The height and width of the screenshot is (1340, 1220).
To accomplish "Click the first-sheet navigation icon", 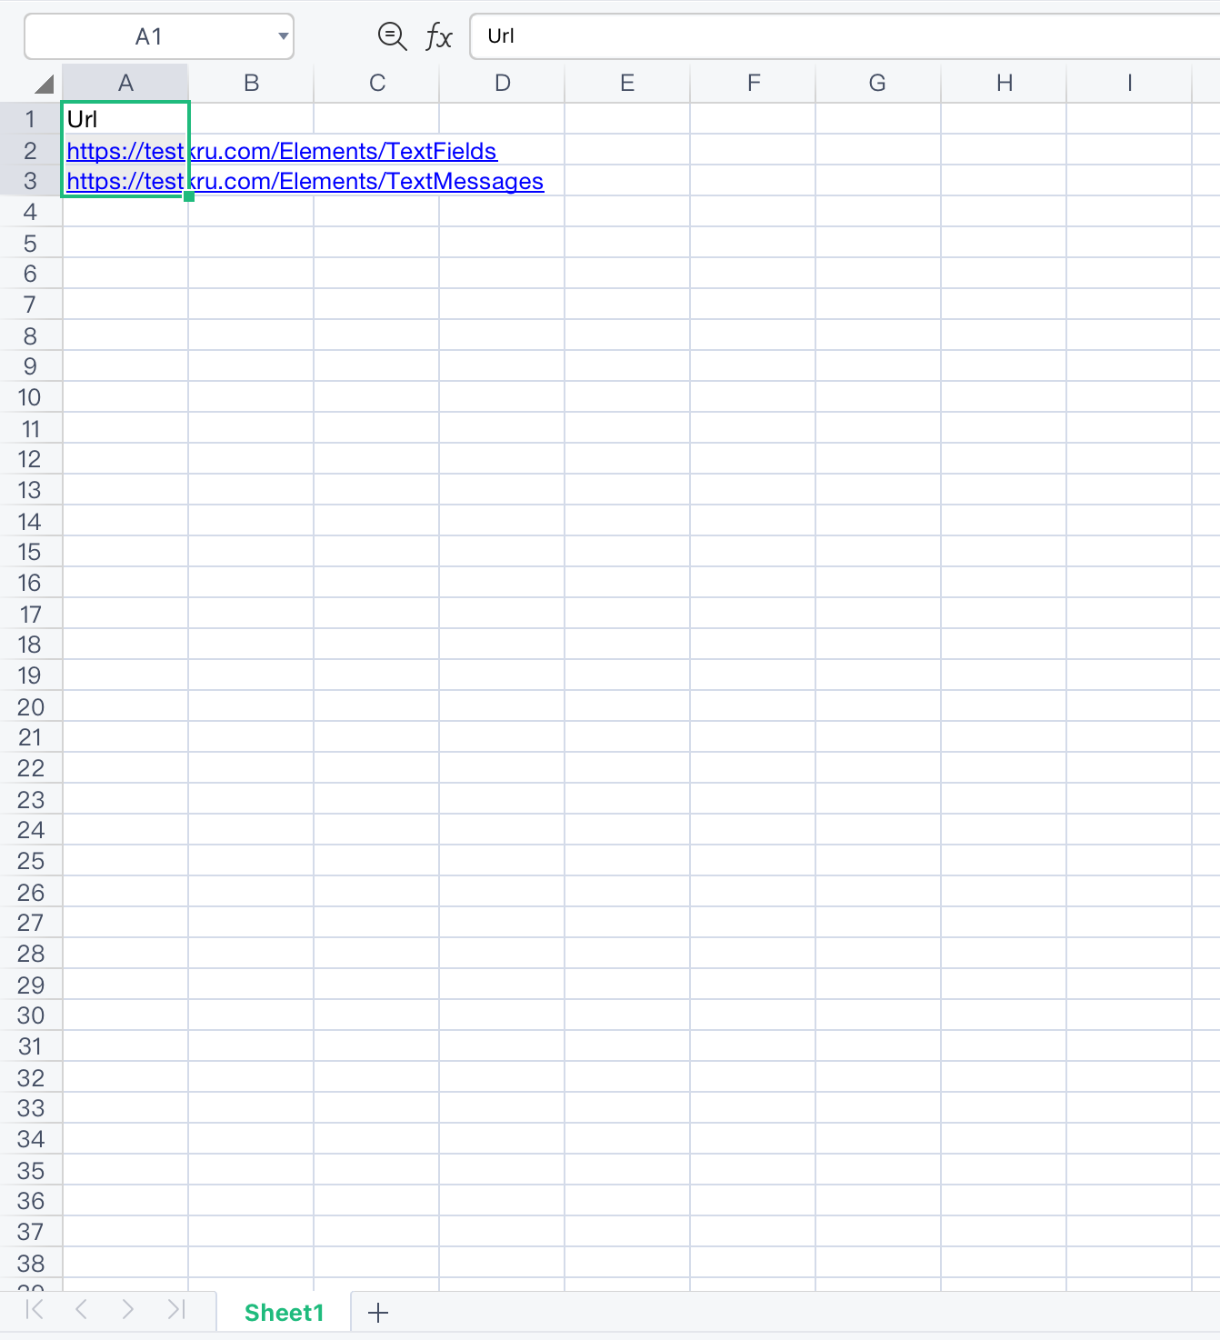I will pos(34,1311).
